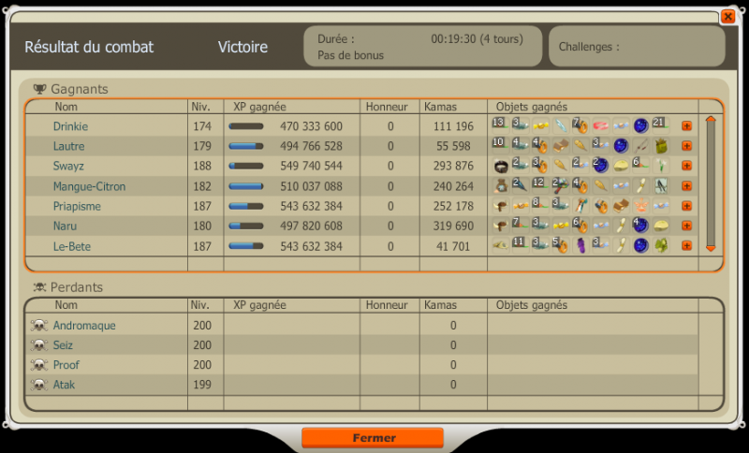Screen dimensions: 749x453
Task: Select the stack of 10 item in Lautre's row
Action: (500, 146)
